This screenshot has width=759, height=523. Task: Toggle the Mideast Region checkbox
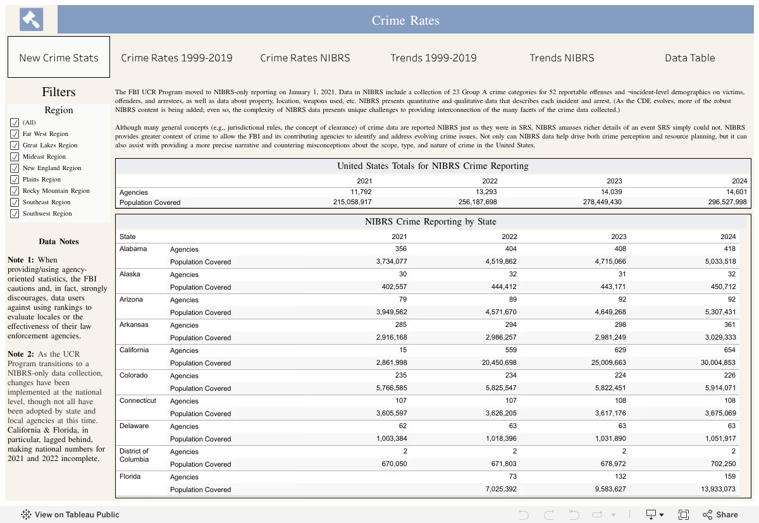point(15,157)
